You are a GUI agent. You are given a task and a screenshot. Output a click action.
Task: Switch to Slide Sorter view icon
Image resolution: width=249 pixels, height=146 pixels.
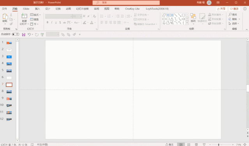(189, 144)
